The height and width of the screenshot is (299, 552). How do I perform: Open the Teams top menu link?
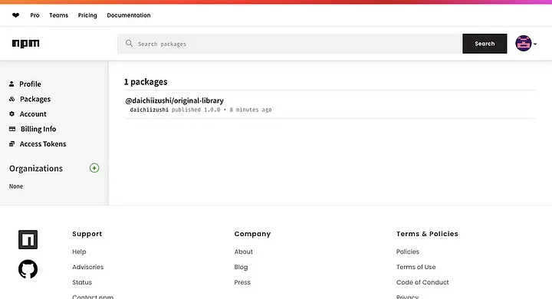click(x=58, y=15)
